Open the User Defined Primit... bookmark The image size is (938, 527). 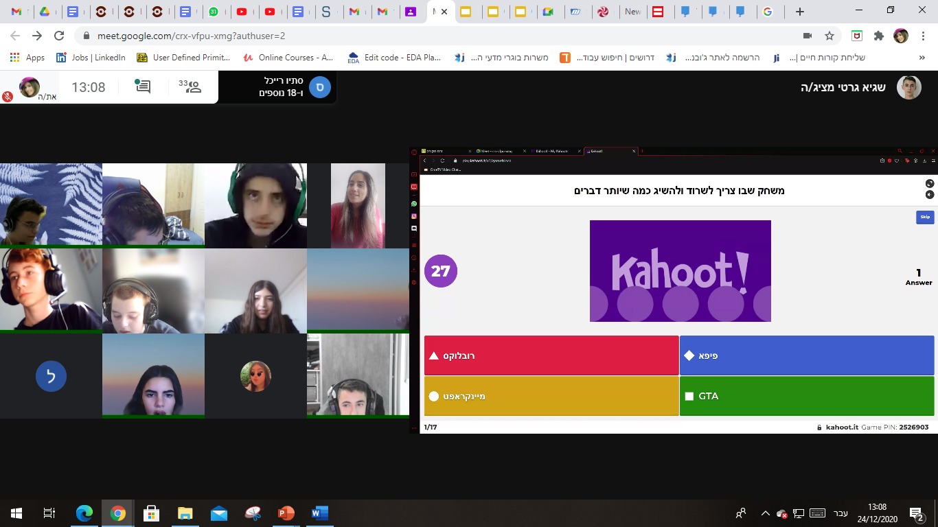pos(184,58)
